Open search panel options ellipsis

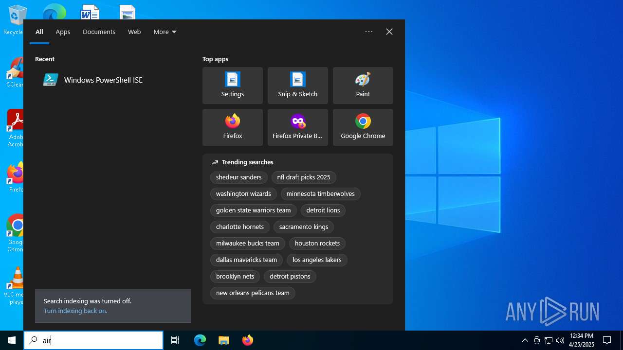click(x=369, y=32)
